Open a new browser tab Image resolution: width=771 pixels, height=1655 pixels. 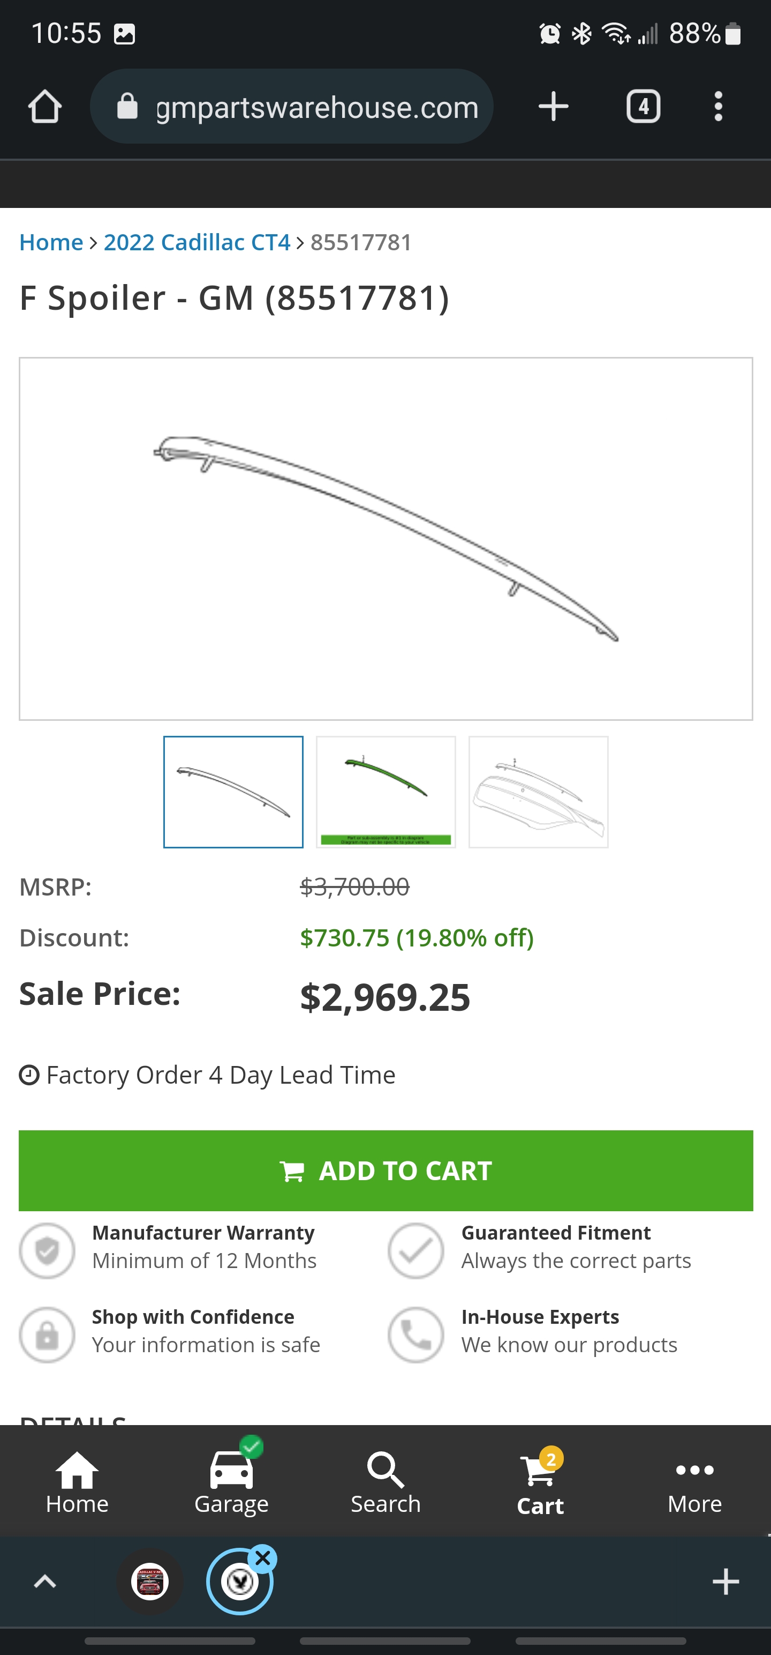(x=554, y=107)
